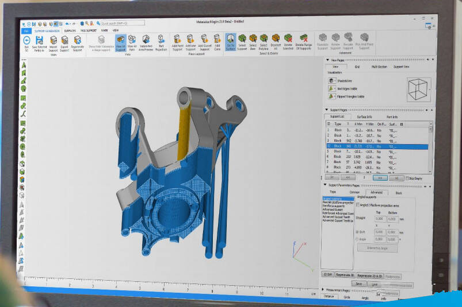Toggle the Skip Empty checkbox
The image size is (462, 307).
coord(408,178)
